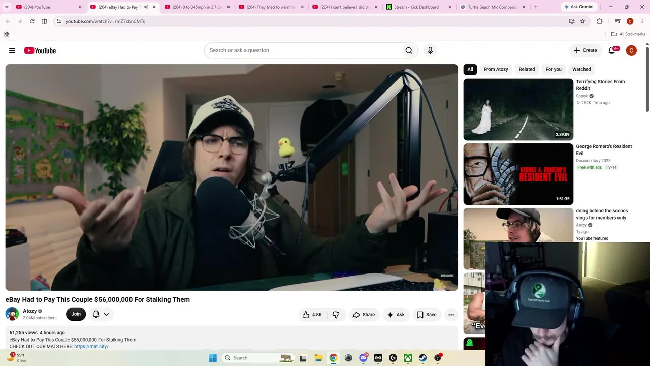
Task: Open 'Terrifying Stories From Reddit' thumbnail
Action: [518, 109]
